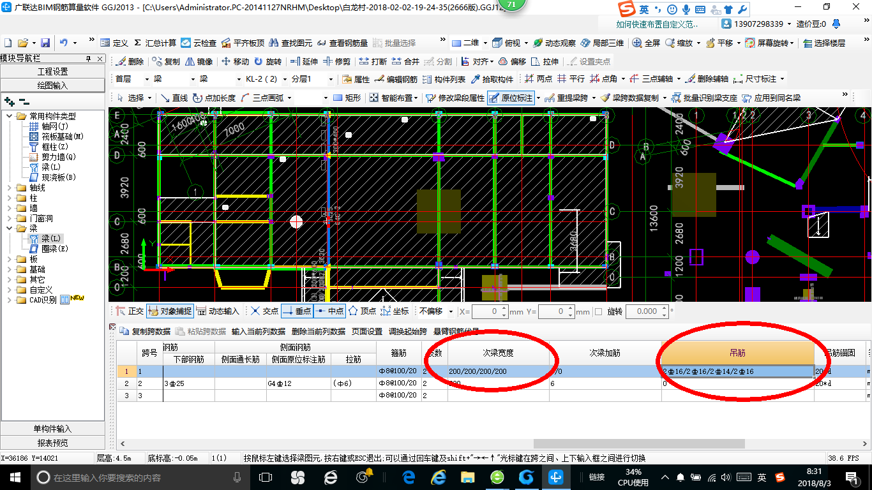Screen dimensions: 872x490
Task: Toggle 顶点 vertex snap
Action: pyautogui.click(x=363, y=311)
